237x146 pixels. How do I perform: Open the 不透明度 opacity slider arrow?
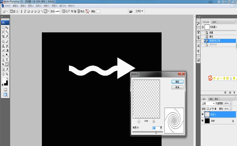point(230,104)
